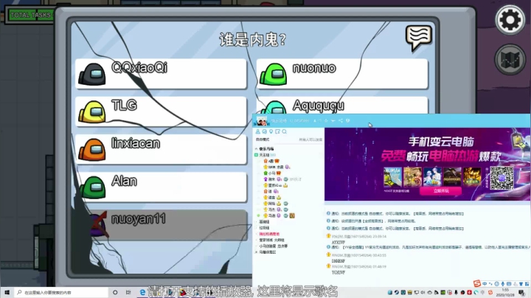Vote for player linxiacan

click(x=161, y=150)
